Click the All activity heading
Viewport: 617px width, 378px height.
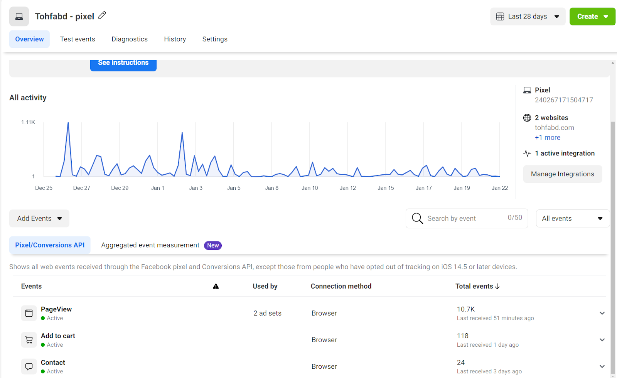tap(28, 98)
